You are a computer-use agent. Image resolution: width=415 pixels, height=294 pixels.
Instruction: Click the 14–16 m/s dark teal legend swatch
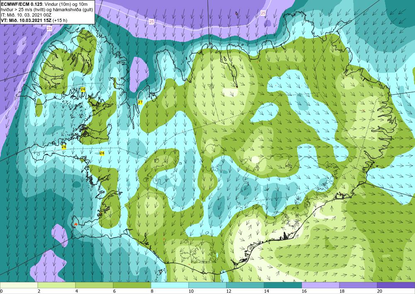tap(283, 285)
